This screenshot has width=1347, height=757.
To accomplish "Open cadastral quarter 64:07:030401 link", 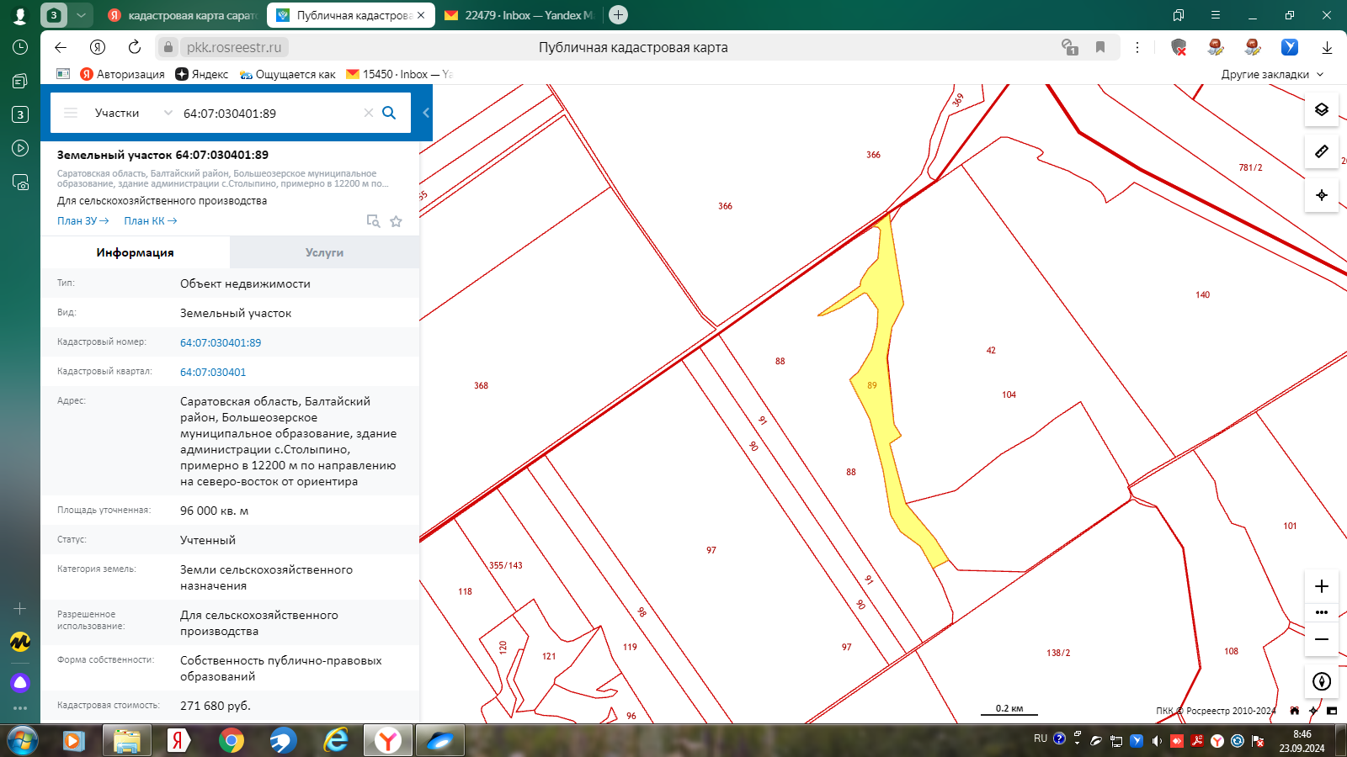I will coord(213,372).
